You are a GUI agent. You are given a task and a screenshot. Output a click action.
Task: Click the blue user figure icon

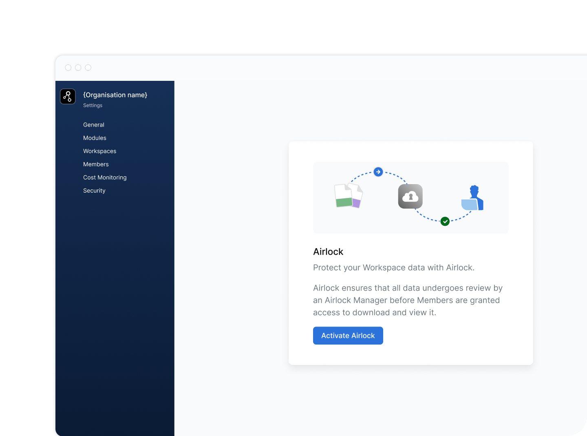coord(473,198)
